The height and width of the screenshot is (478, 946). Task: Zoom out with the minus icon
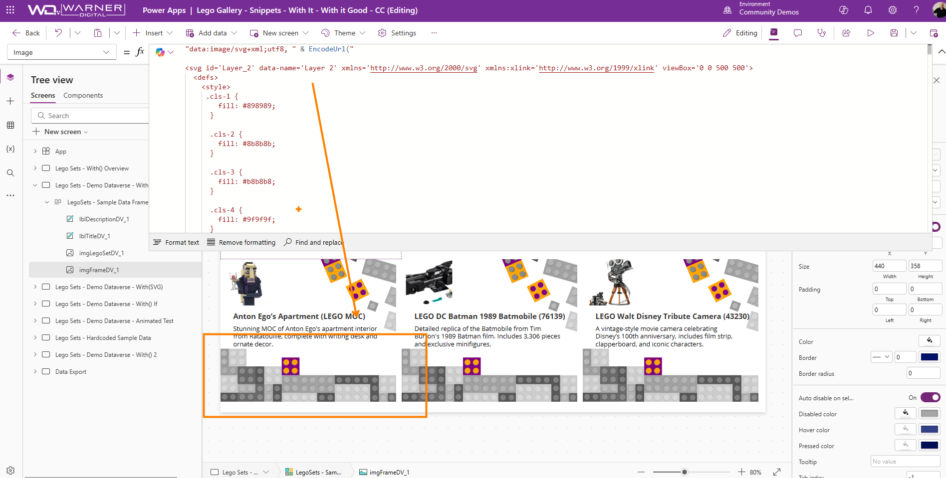pos(641,472)
